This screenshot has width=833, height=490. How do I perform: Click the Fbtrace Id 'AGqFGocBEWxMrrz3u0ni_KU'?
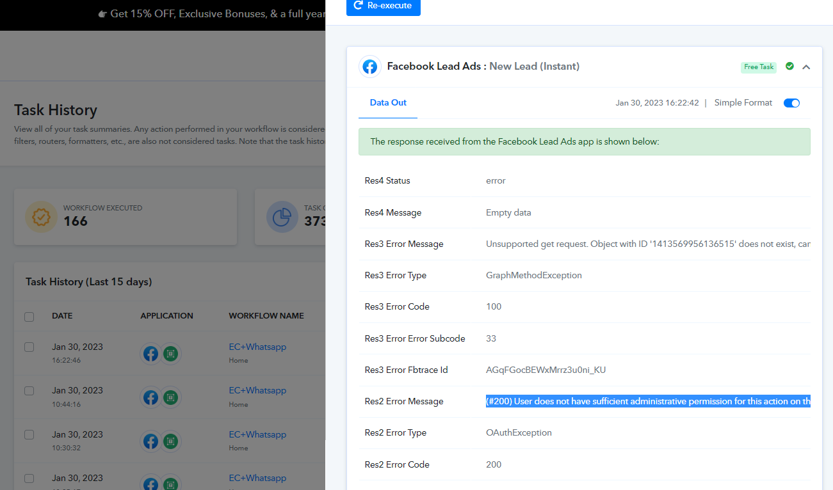coord(546,370)
